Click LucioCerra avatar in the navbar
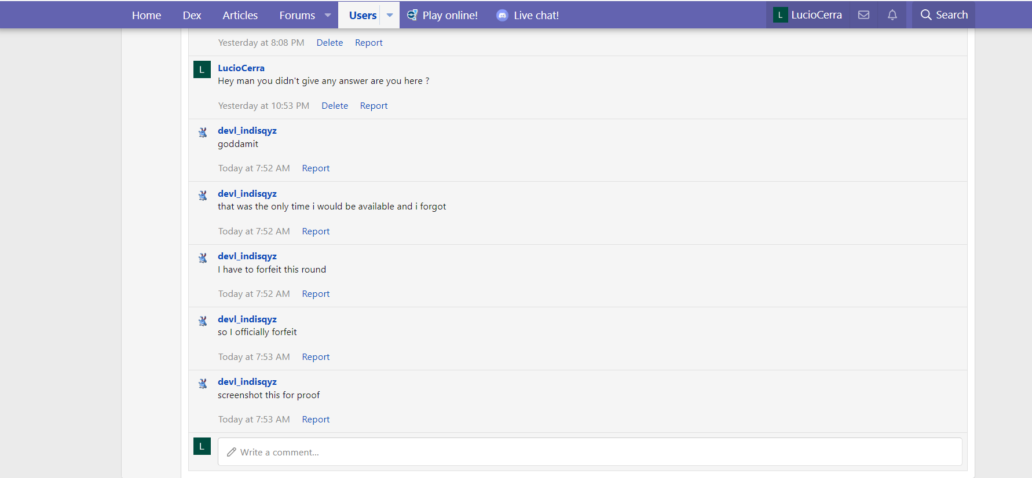1032x478 pixels. [x=780, y=15]
